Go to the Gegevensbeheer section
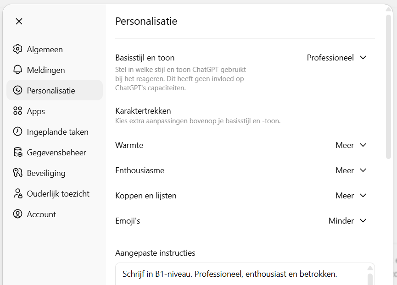 click(56, 152)
